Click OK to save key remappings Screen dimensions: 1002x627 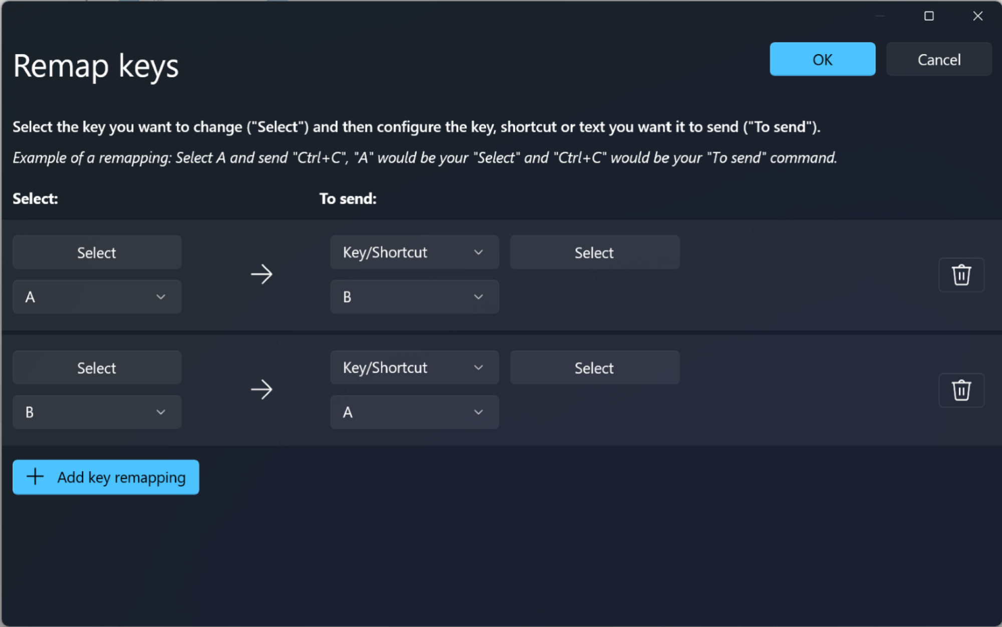point(822,59)
